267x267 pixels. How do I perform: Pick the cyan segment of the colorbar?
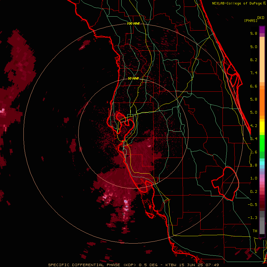pyautogui.click(x=262, y=163)
